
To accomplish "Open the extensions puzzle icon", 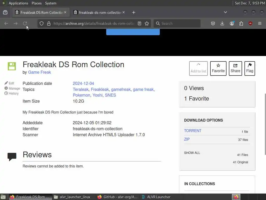I will tap(241, 23).
